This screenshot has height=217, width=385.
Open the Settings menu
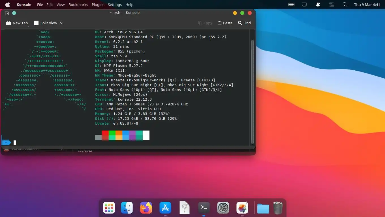click(x=115, y=5)
